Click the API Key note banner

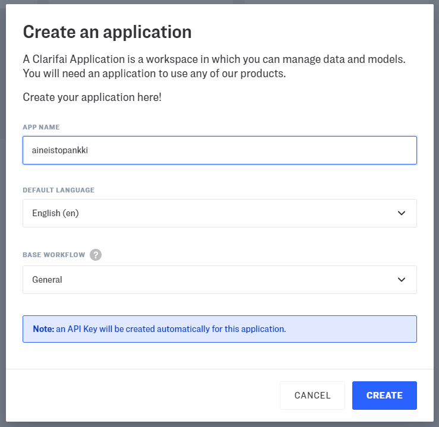coord(219,329)
